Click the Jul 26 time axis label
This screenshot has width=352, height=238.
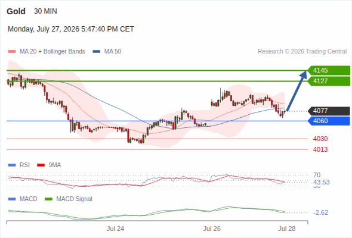click(x=212, y=228)
